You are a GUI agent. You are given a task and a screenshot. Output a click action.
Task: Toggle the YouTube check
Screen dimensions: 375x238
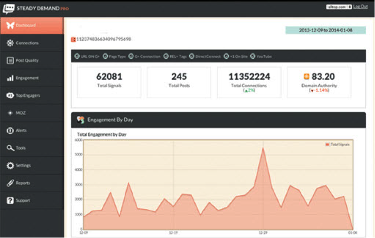[253, 56]
